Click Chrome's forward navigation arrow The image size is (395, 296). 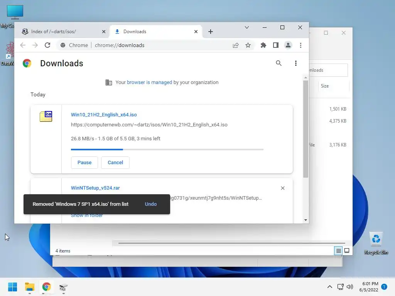coord(35,45)
